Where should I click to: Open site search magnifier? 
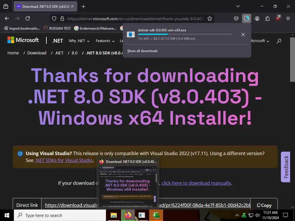pos(279,41)
